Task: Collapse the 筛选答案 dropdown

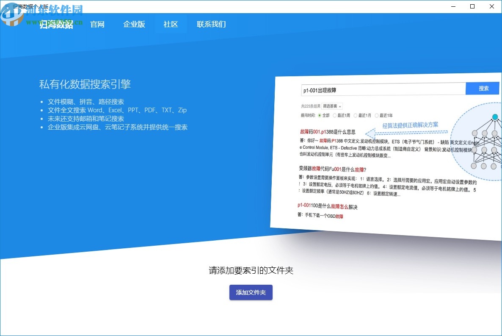Action: click(332, 106)
